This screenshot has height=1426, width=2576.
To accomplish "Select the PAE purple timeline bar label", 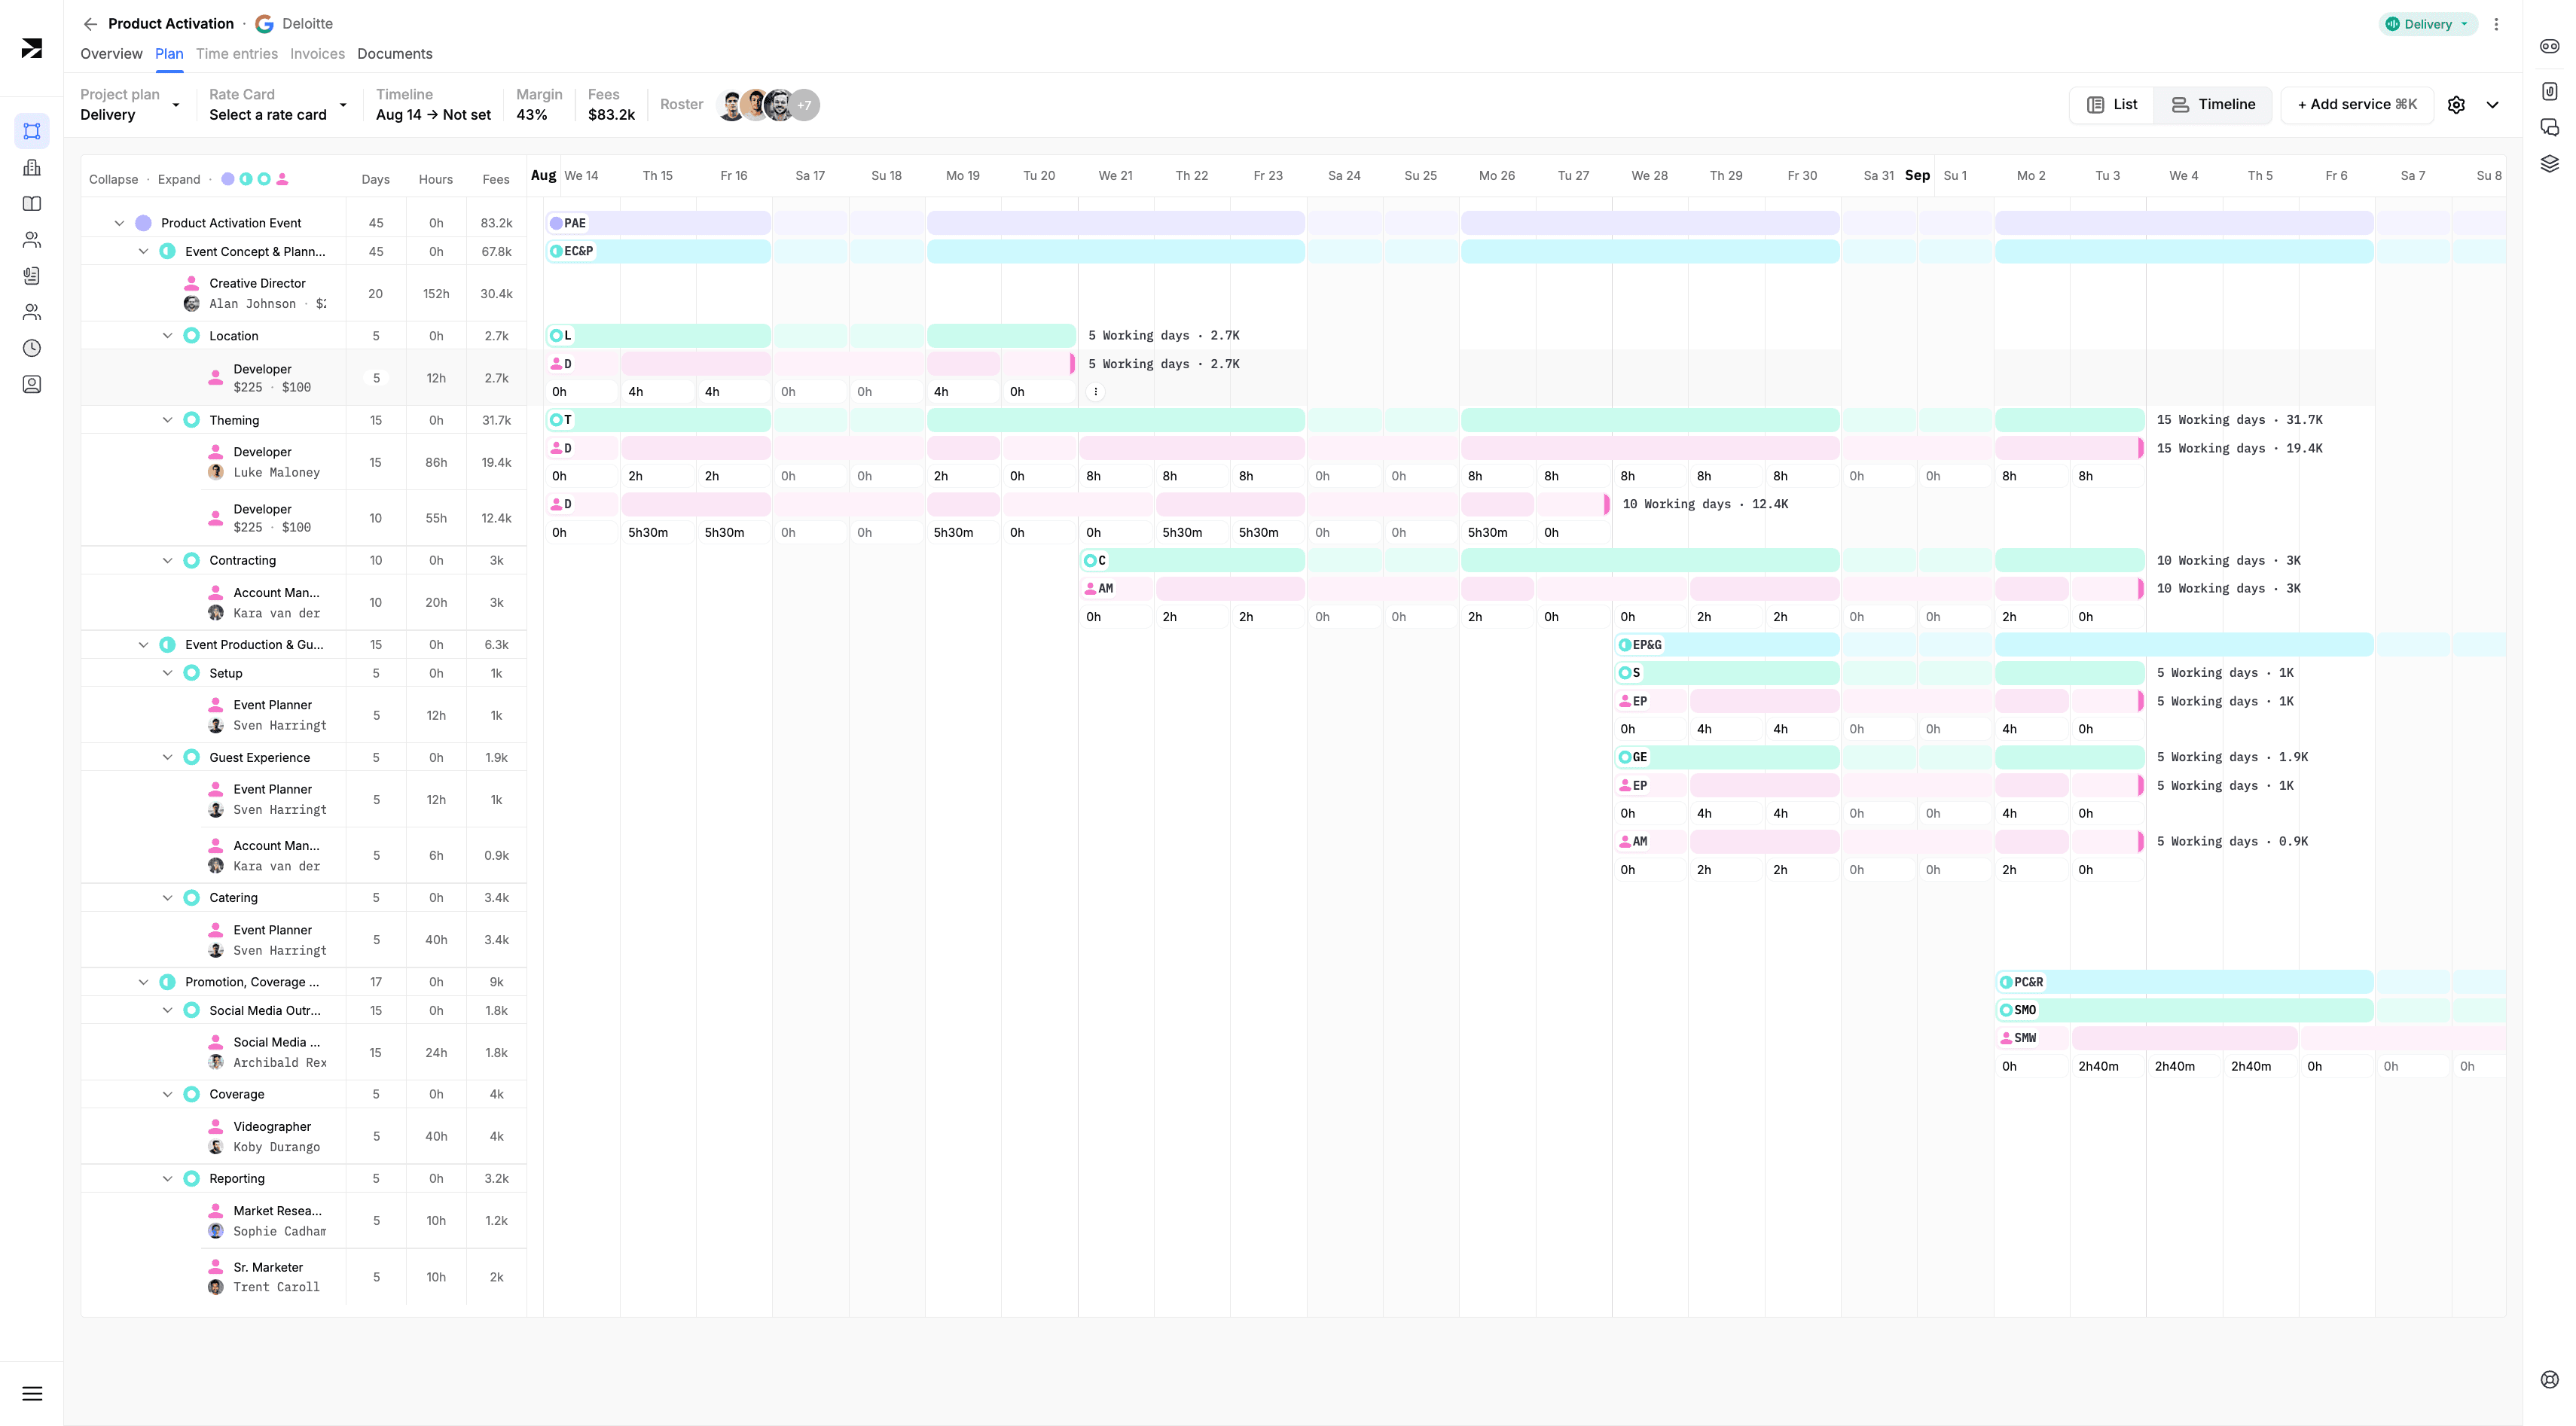I will (568, 224).
